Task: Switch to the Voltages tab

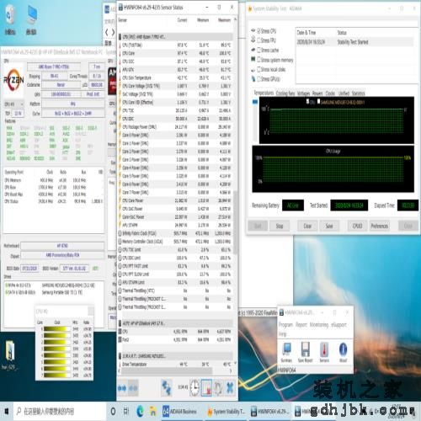Action: (303, 93)
